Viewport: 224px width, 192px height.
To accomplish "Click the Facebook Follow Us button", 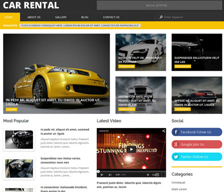I will 197,132.
